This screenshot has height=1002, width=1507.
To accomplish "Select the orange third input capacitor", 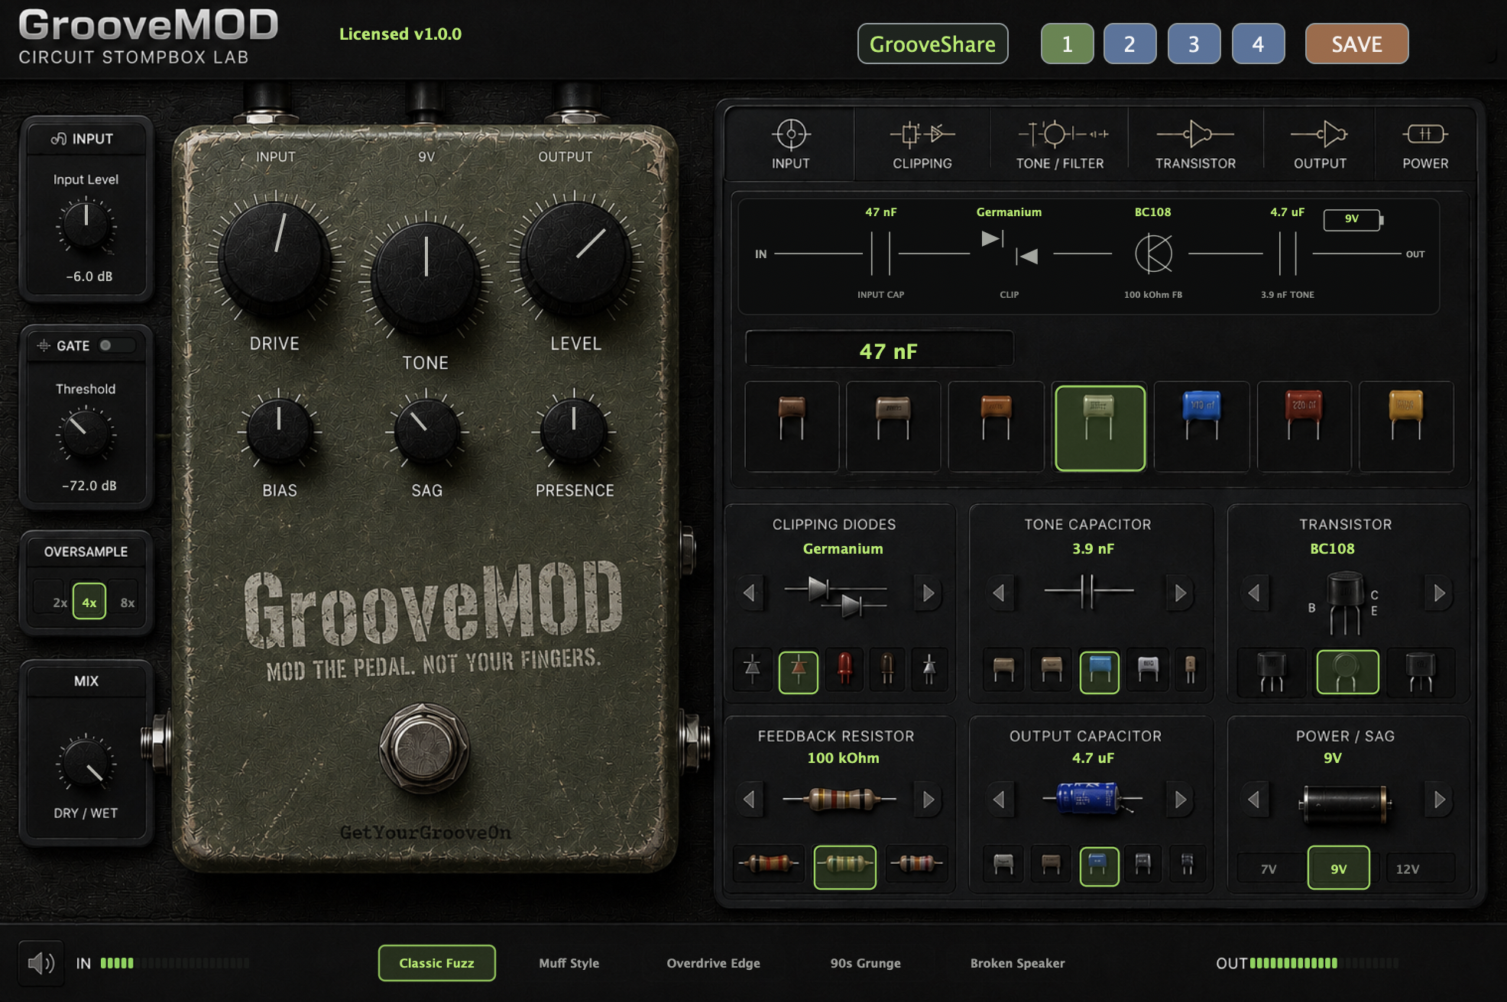I will (996, 428).
